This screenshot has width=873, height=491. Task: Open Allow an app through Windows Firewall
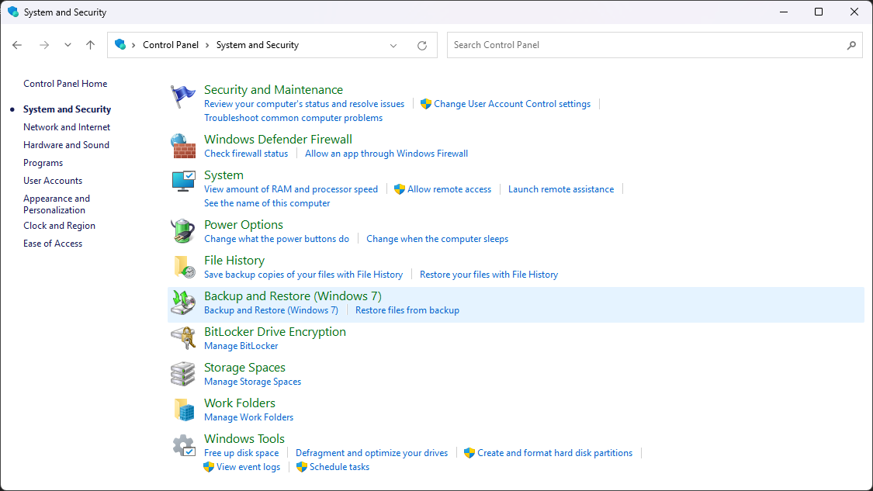tap(386, 154)
